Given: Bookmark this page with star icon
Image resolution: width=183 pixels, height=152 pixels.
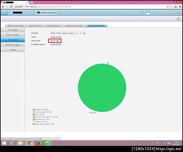Looking at the screenshot, I should 171,7.
